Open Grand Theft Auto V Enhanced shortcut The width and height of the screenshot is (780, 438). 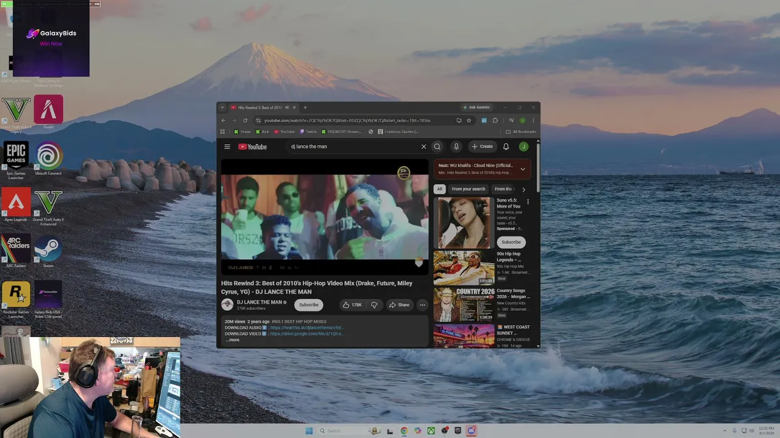point(48,207)
